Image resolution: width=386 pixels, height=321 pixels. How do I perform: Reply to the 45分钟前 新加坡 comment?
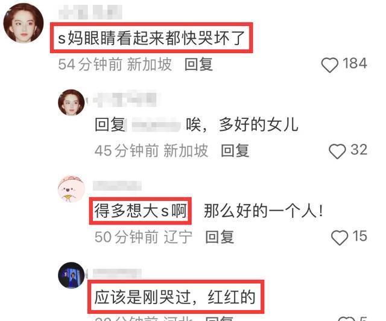pos(235,151)
